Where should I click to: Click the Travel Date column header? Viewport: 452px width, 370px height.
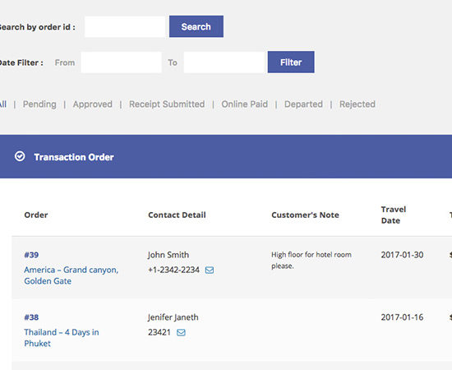pos(393,215)
